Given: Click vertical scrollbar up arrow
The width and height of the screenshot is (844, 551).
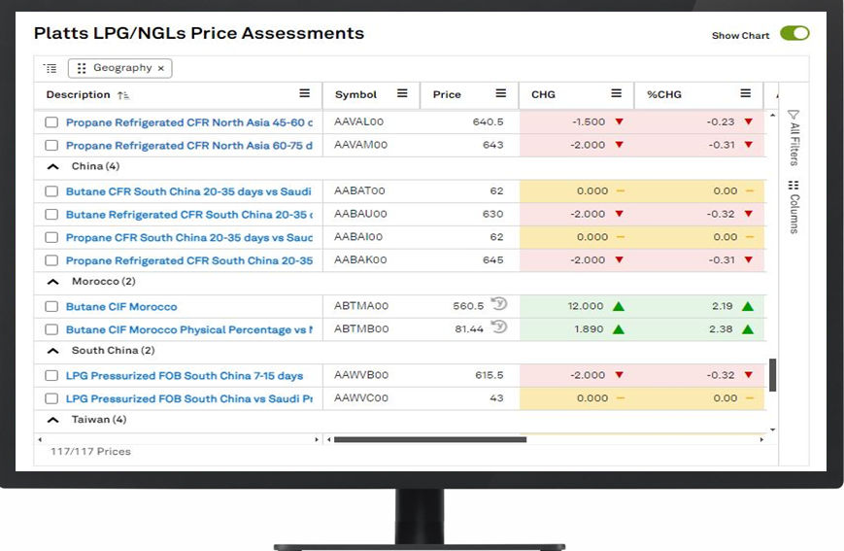Looking at the screenshot, I should [772, 115].
